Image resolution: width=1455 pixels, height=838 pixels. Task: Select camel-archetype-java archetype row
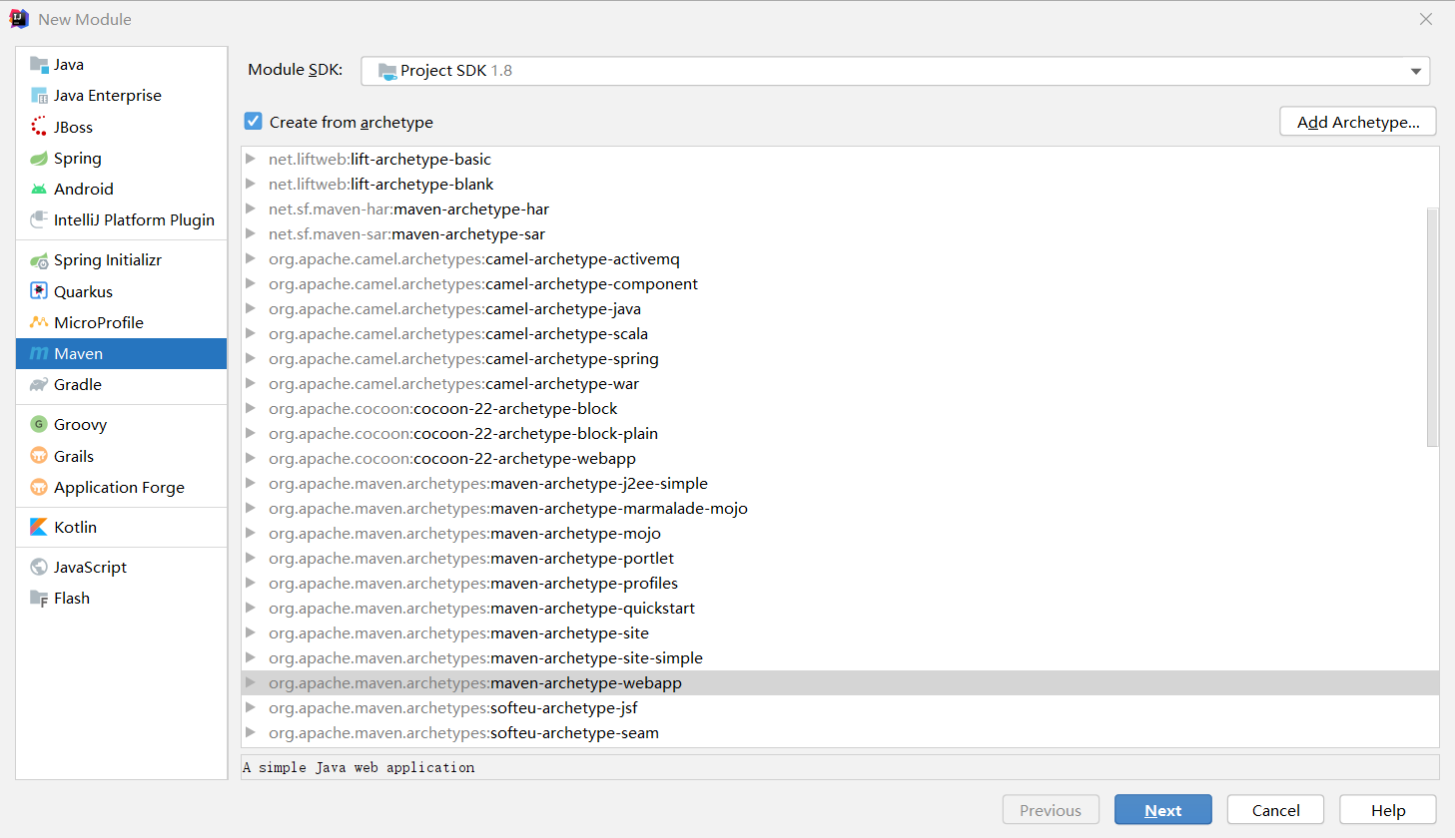pyautogui.click(x=840, y=308)
